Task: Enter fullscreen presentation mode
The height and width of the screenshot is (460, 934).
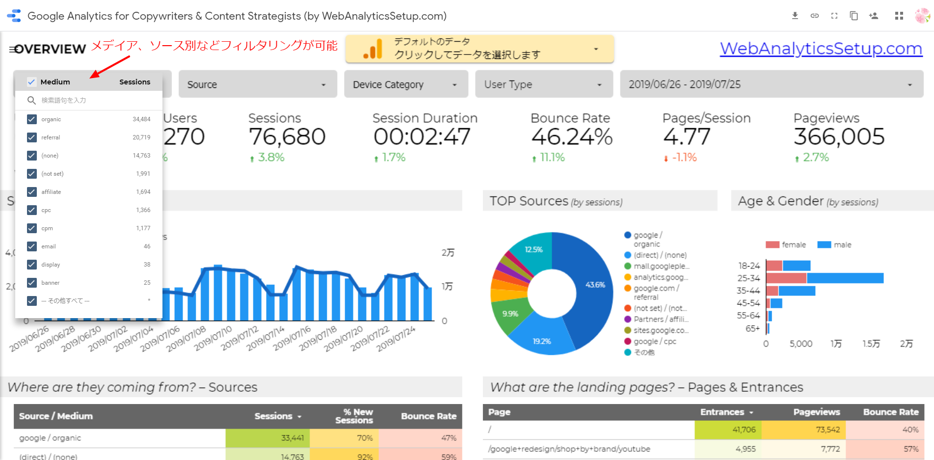Action: (834, 16)
